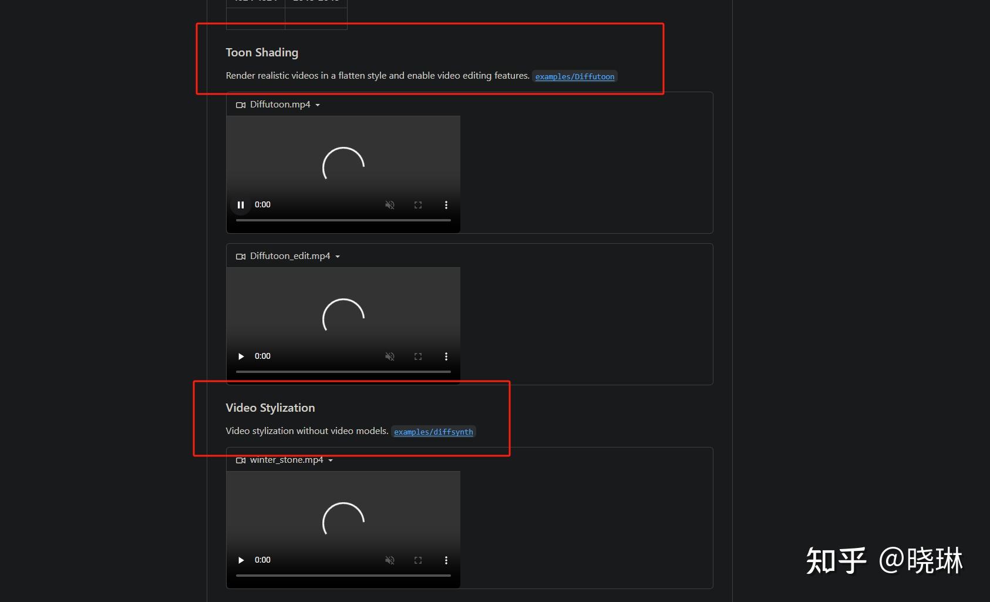Unmute the Diffutoon.mp4 video

390,205
